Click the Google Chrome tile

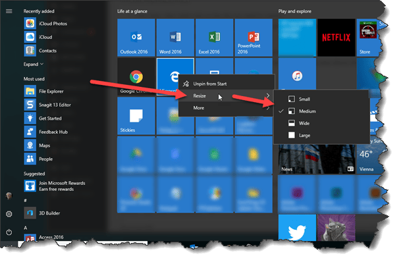click(135, 77)
